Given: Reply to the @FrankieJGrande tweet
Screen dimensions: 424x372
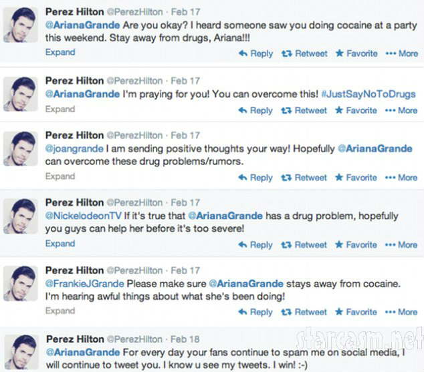Looking at the screenshot, I should click(x=255, y=312).
